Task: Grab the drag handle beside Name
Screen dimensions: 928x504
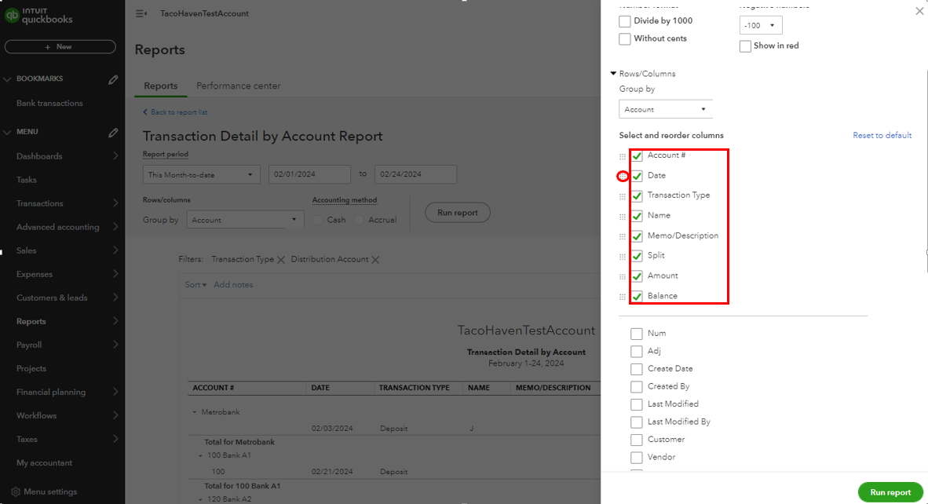Action: [623, 217]
